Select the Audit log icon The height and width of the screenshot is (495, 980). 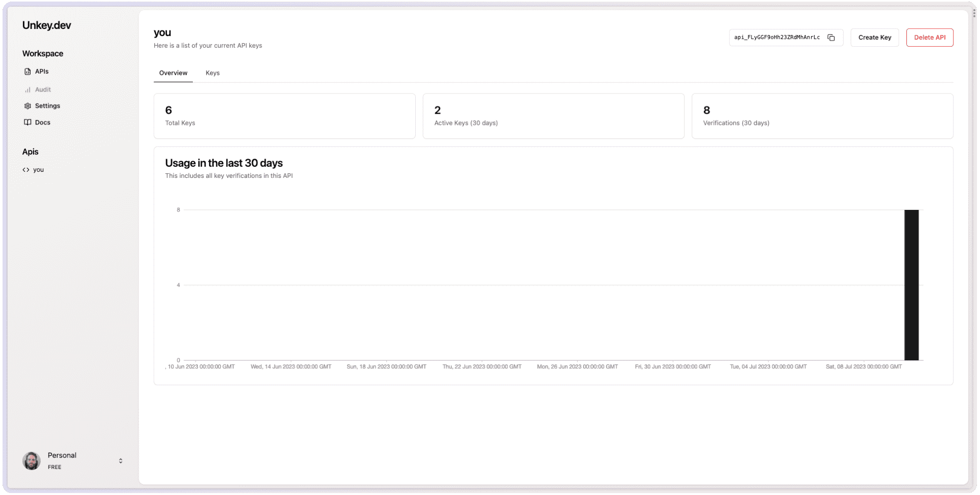coord(27,89)
